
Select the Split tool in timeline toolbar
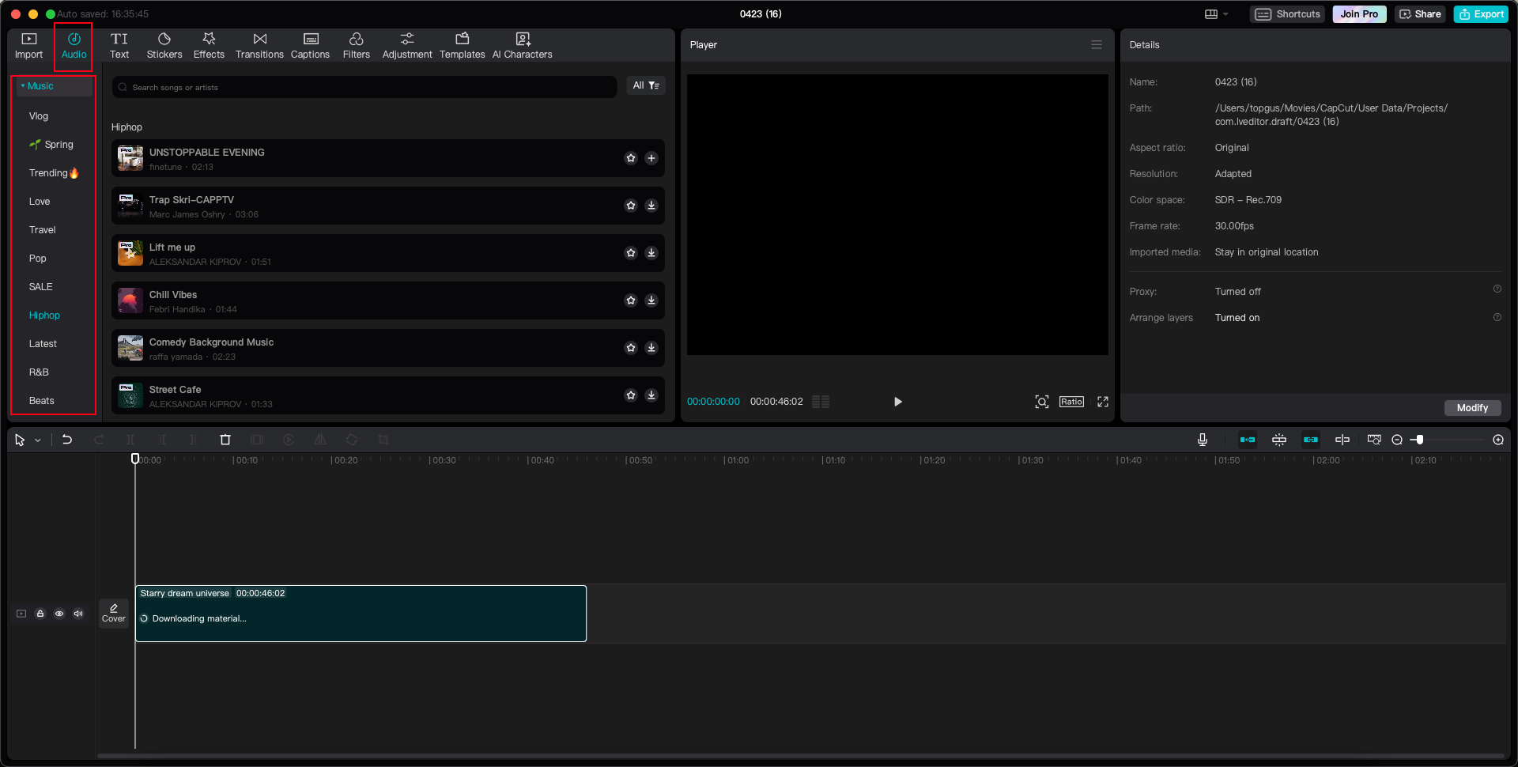point(130,440)
